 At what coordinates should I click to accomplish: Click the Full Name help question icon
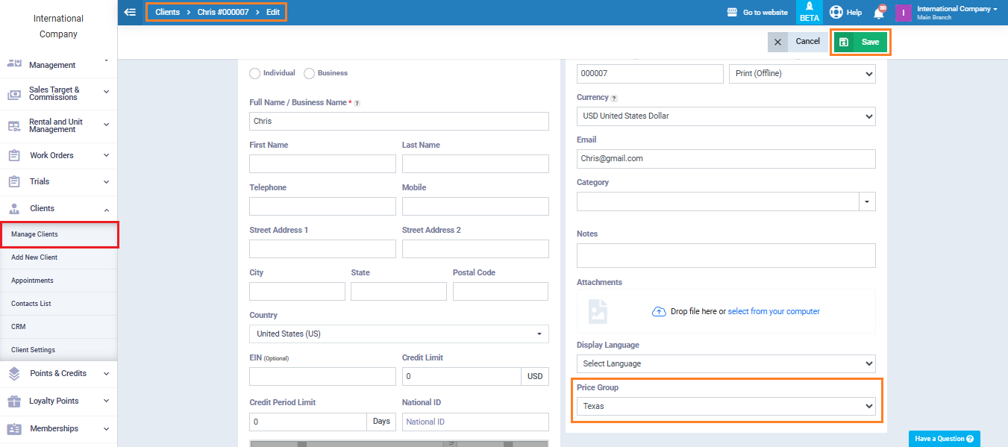tap(357, 103)
